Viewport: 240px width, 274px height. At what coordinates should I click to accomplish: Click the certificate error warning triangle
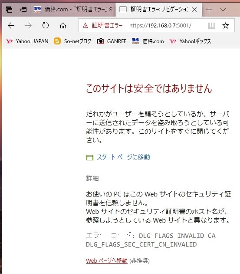[x=85, y=26]
